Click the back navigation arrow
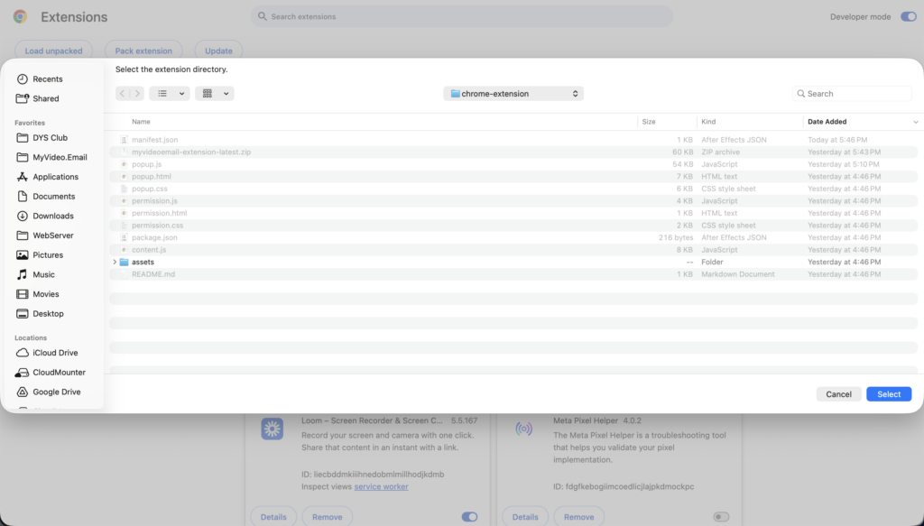This screenshot has width=924, height=526. (x=123, y=94)
